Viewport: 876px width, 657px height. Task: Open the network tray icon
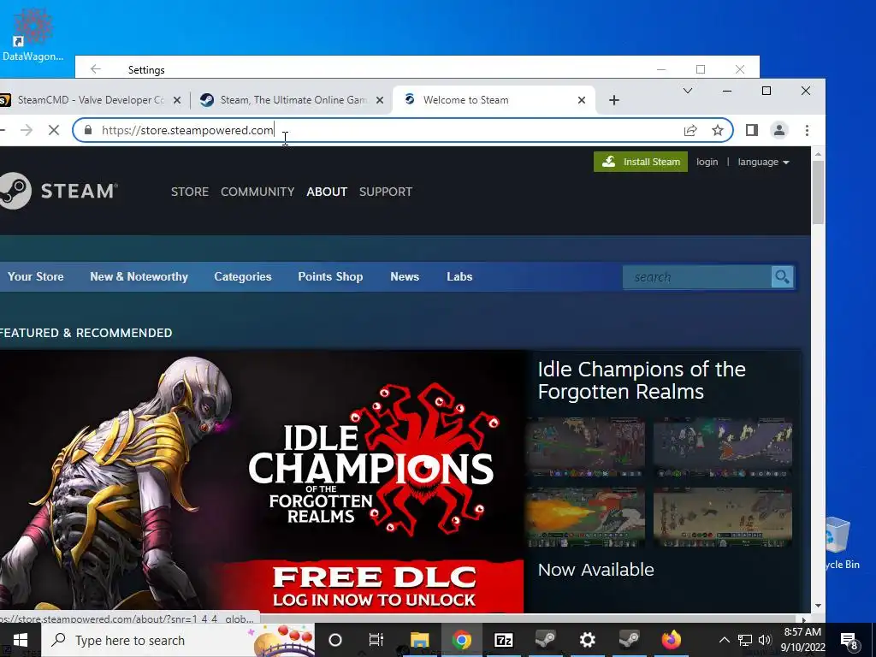(x=745, y=640)
